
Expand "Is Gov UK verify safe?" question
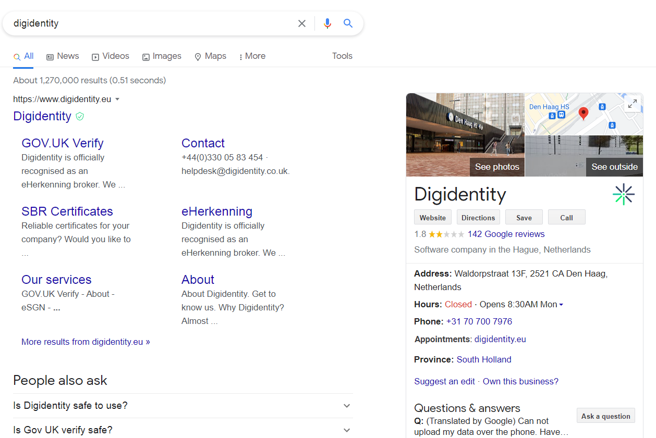coord(183,430)
